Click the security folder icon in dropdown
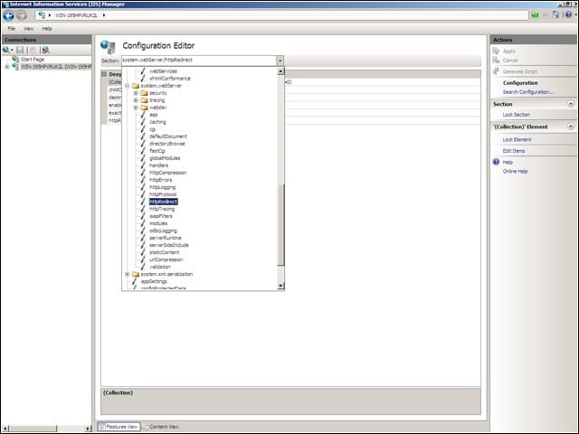Image resolution: width=579 pixels, height=434 pixels. [x=144, y=93]
